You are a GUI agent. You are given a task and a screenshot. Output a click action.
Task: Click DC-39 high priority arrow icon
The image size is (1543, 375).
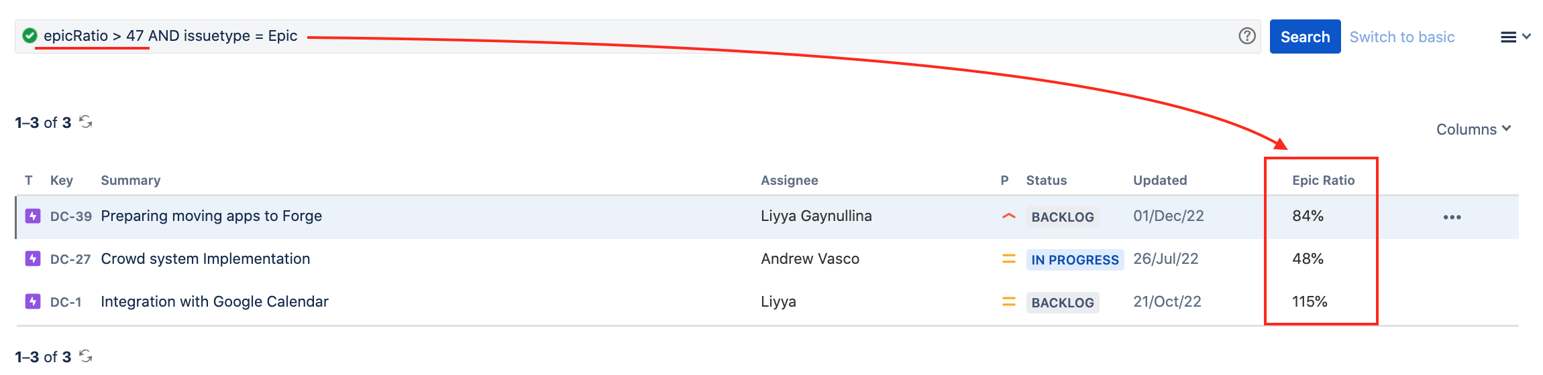click(x=1008, y=216)
